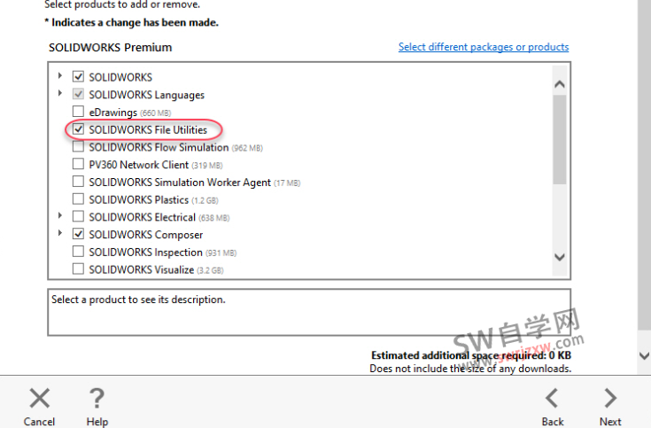Image resolution: width=651 pixels, height=428 pixels.
Task: Open Select different packages or products link
Action: pyautogui.click(x=484, y=47)
